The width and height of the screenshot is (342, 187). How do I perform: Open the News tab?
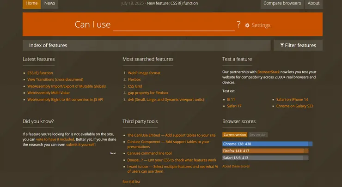(x=50, y=4)
